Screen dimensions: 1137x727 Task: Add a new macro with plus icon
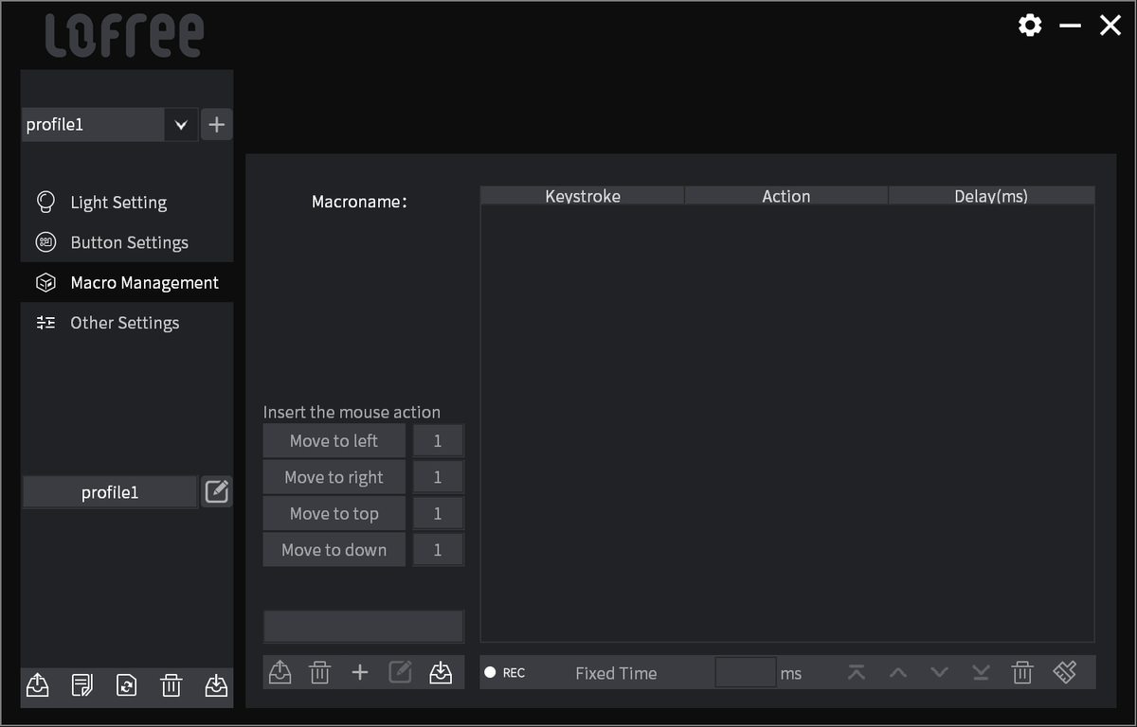click(x=360, y=672)
